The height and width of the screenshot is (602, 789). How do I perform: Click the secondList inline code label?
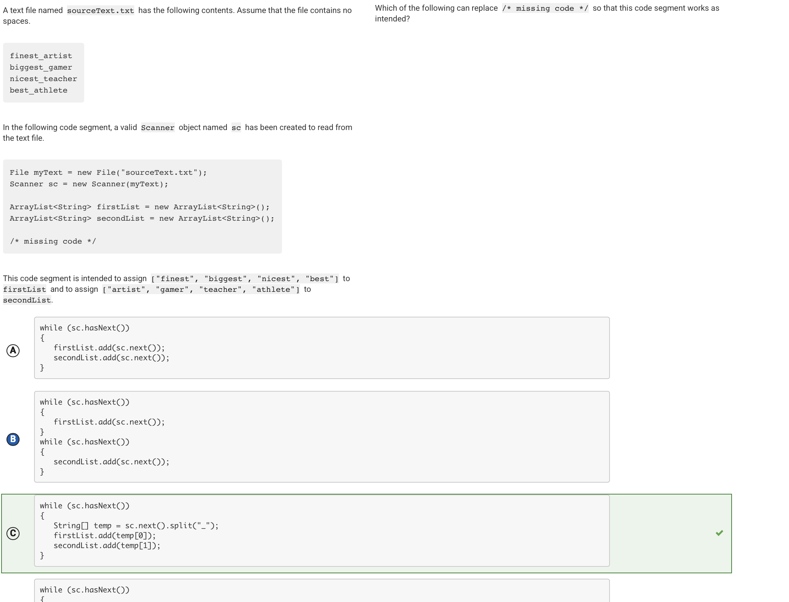26,300
